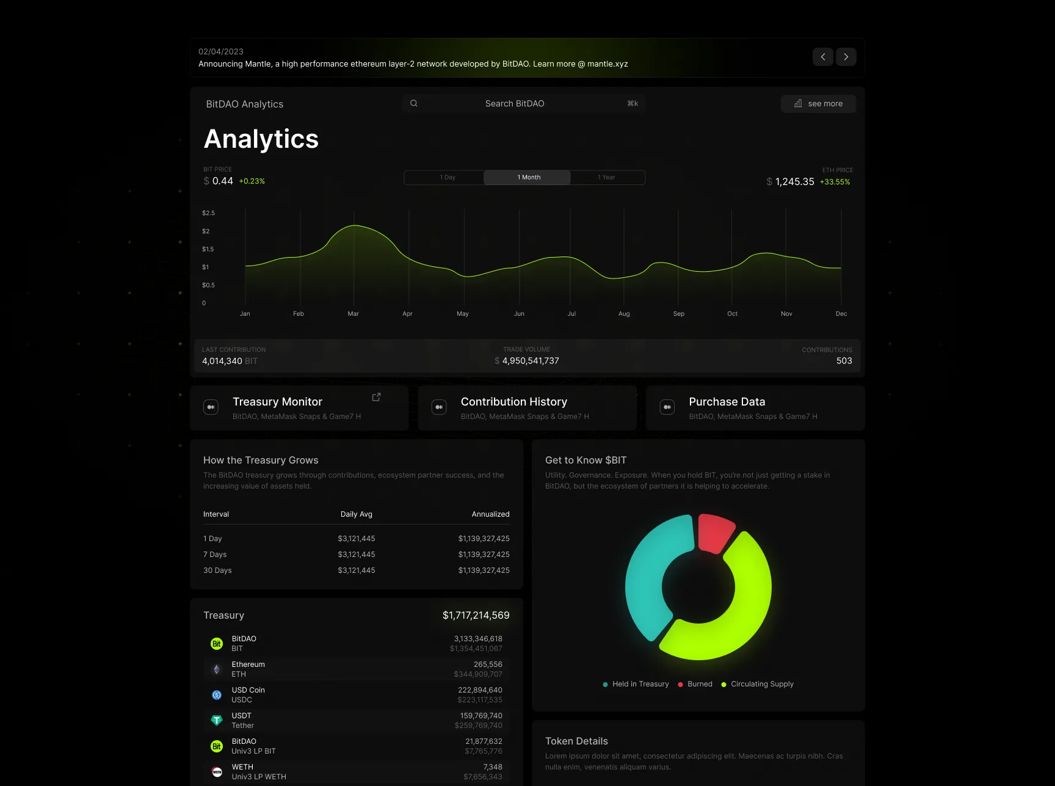The height and width of the screenshot is (786, 1055).
Task: Click Univ3 LP BIT amount 21,877,632
Action: tap(484, 741)
